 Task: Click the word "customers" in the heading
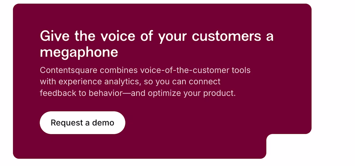click(x=227, y=36)
